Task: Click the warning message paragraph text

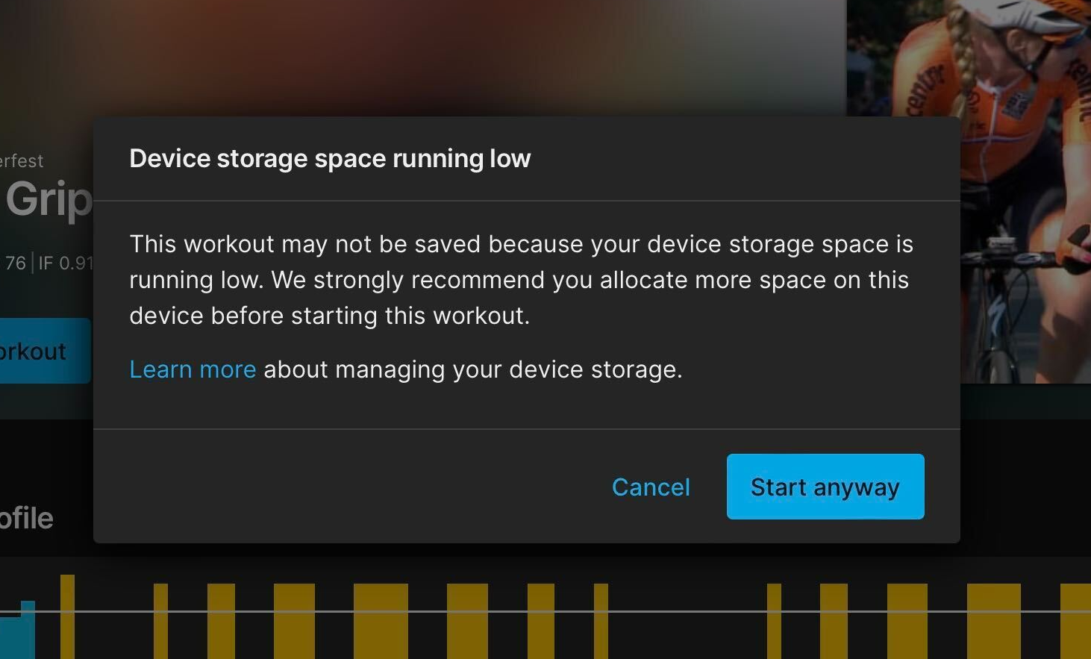Action: (x=521, y=280)
